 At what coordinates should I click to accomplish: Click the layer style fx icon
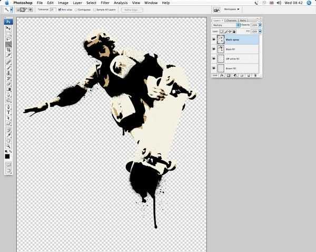point(222,76)
